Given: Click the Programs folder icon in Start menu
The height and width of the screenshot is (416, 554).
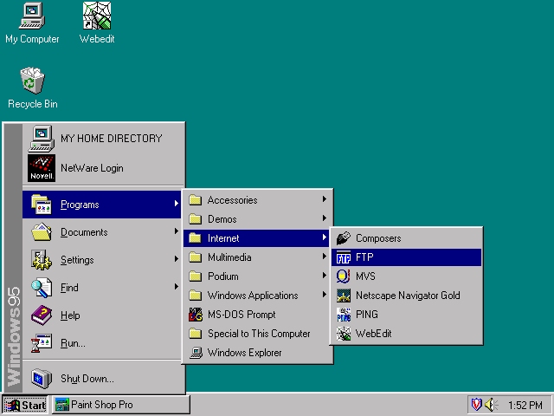Looking at the screenshot, I should [x=42, y=205].
